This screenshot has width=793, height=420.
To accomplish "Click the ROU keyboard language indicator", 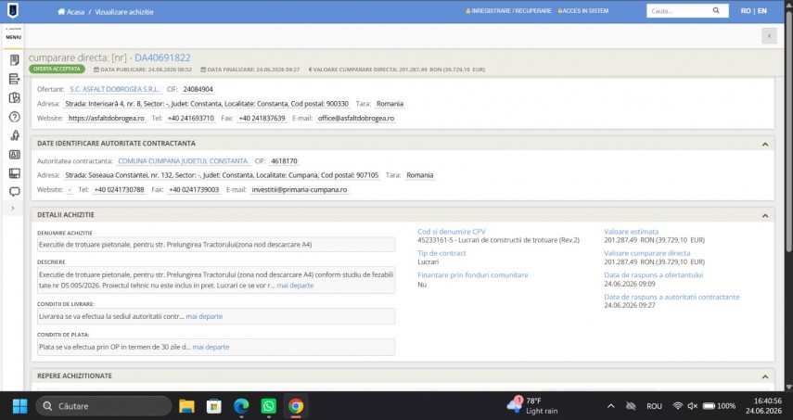I will coord(654,406).
